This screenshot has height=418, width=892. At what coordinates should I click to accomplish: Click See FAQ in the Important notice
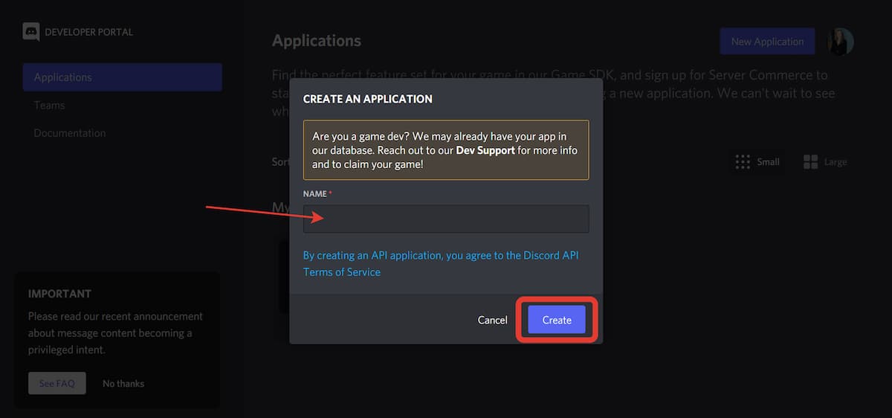(x=57, y=383)
